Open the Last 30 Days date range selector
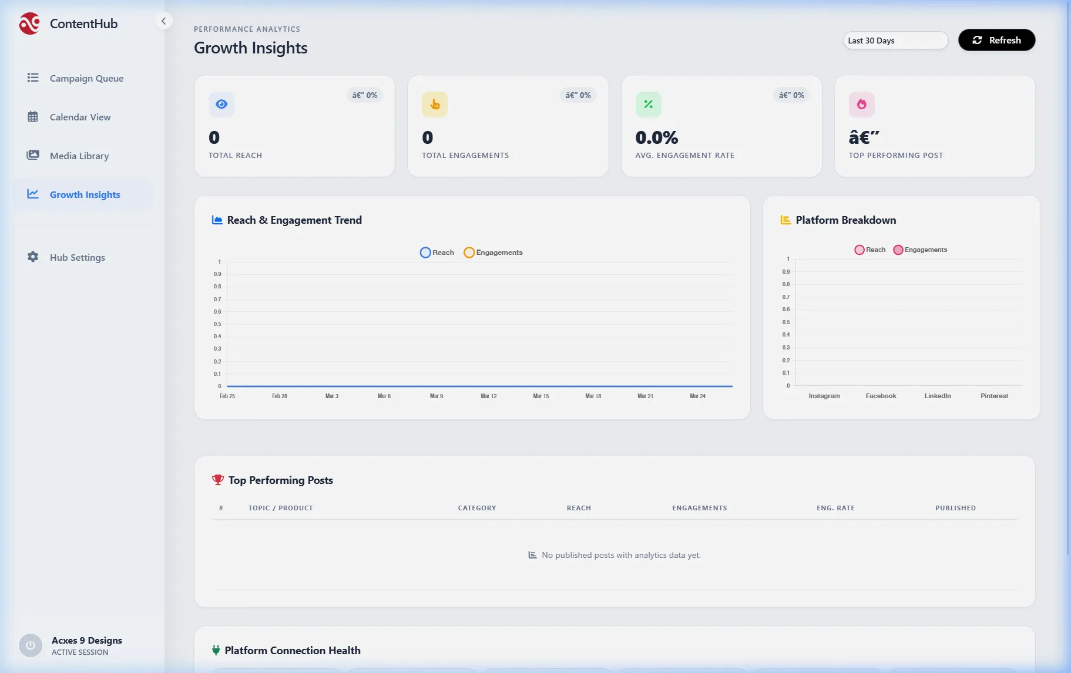Image resolution: width=1071 pixels, height=673 pixels. tap(895, 40)
